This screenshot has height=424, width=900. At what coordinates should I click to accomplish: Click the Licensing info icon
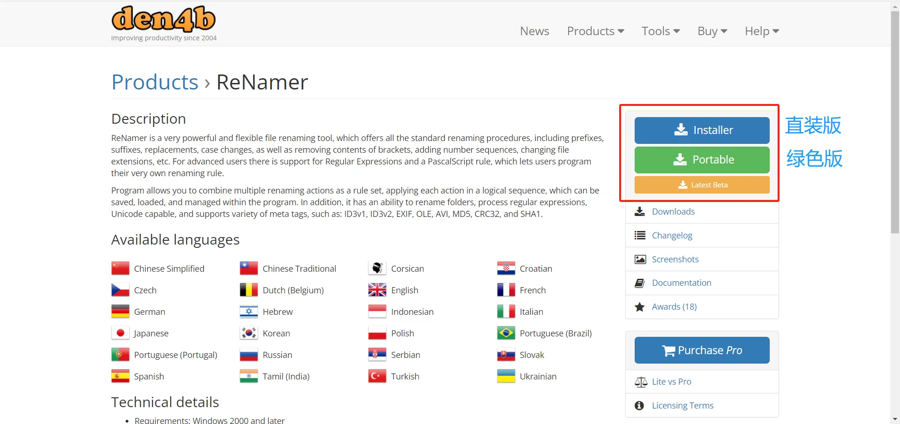[x=639, y=406]
